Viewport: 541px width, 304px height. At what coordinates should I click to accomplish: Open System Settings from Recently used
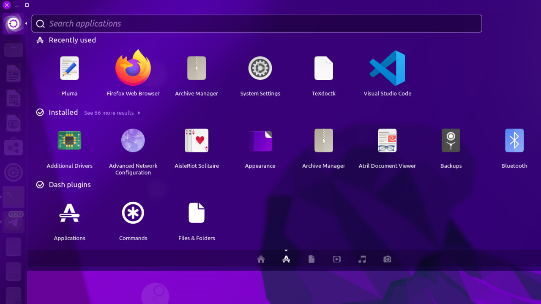260,68
